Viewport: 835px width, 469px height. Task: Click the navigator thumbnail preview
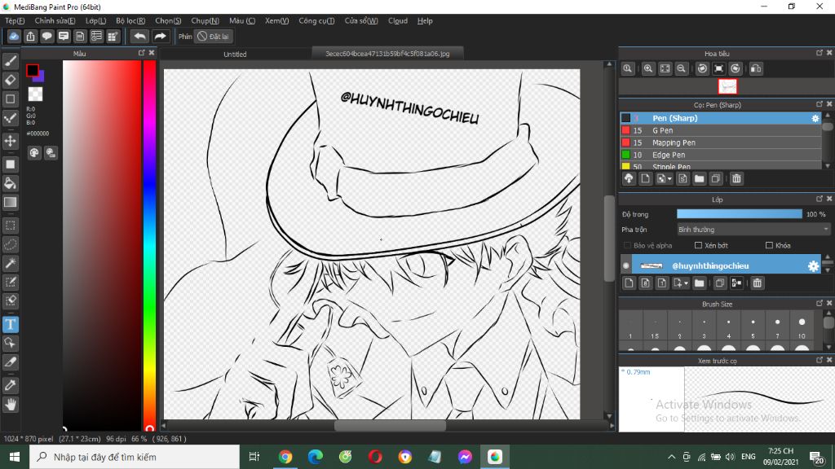coord(727,86)
